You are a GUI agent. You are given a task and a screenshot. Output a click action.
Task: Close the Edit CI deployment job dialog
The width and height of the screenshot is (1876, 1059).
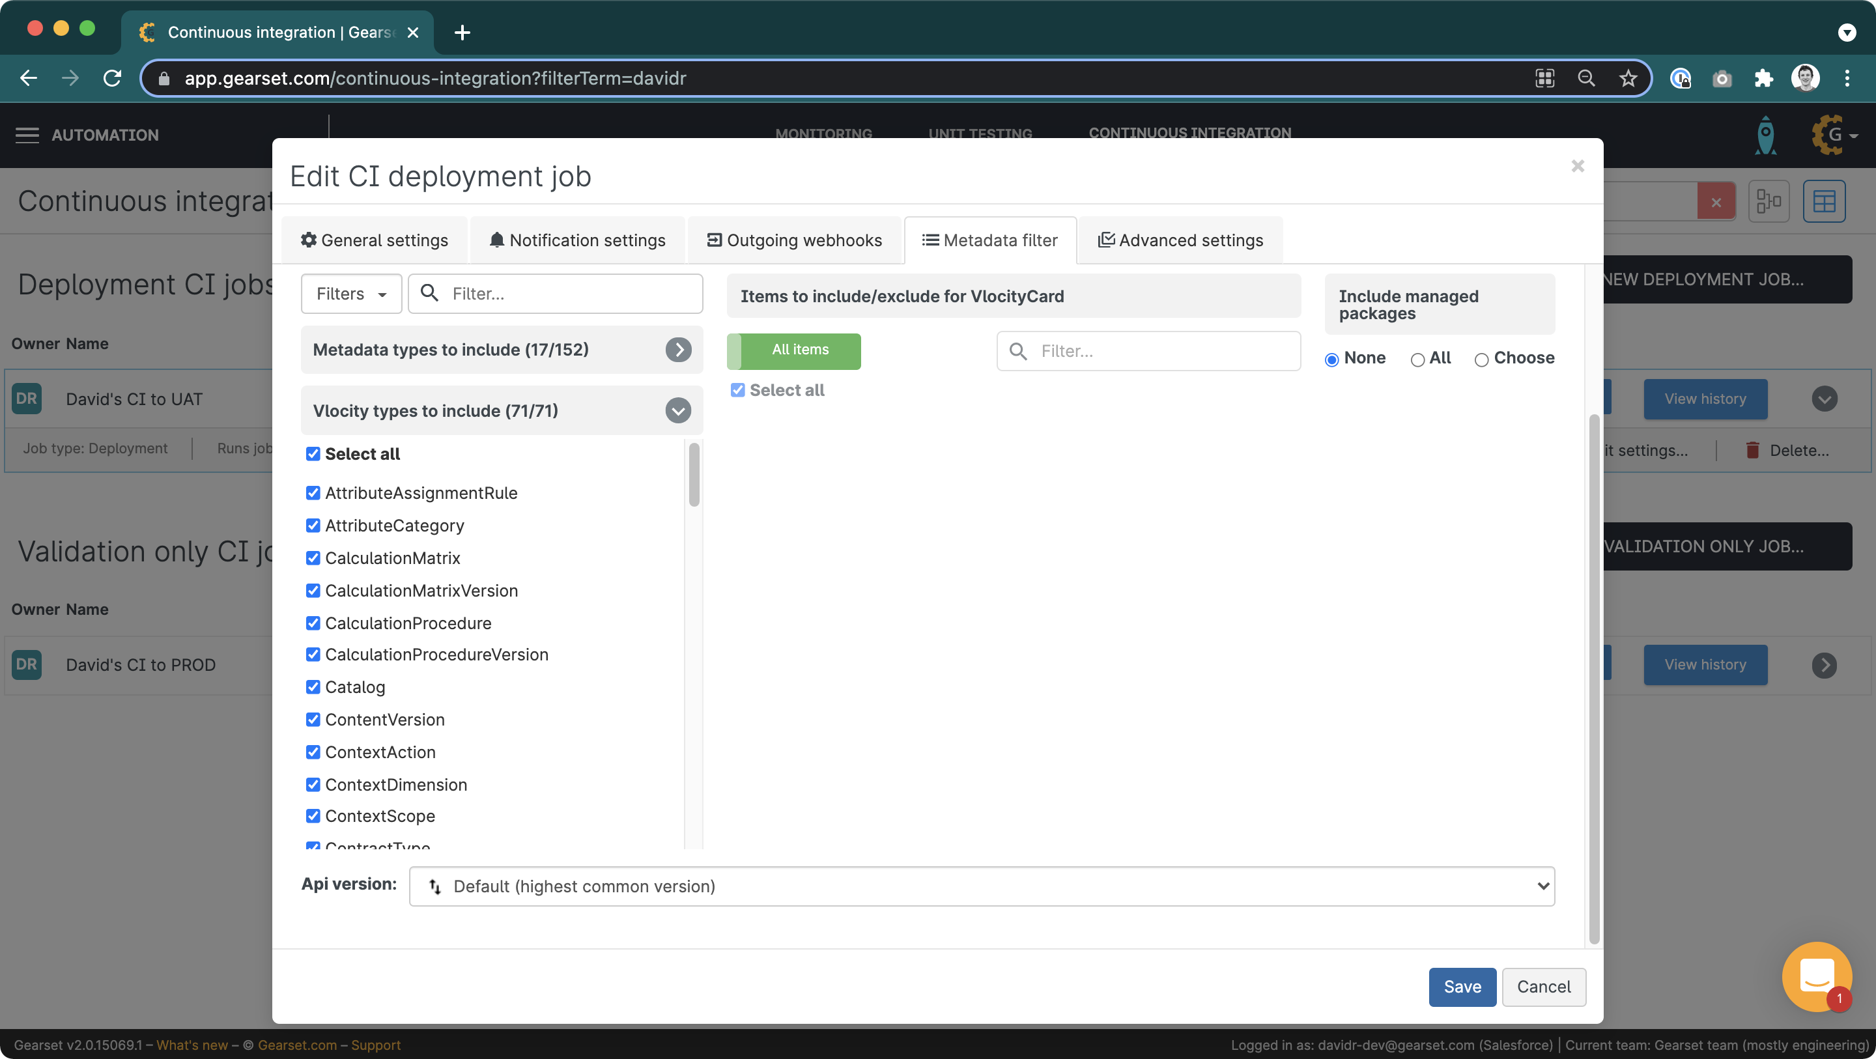coord(1578,166)
